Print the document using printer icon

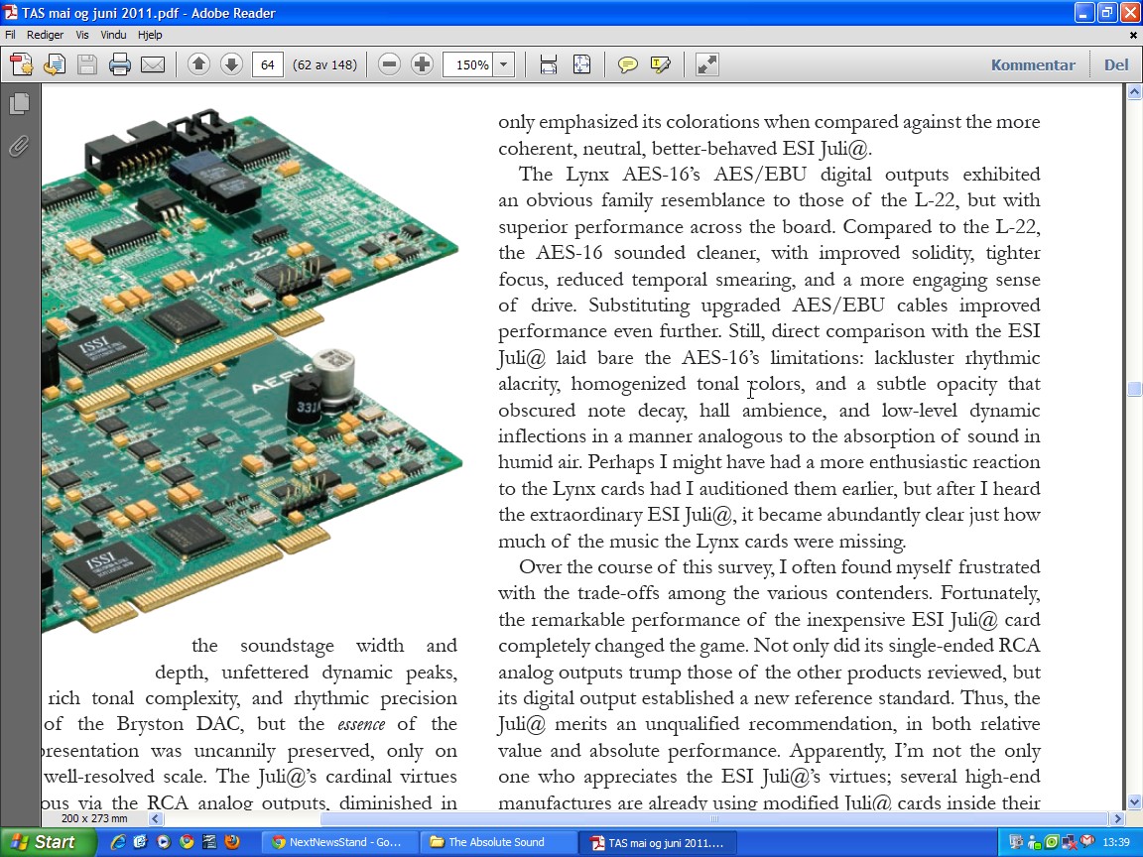click(119, 64)
